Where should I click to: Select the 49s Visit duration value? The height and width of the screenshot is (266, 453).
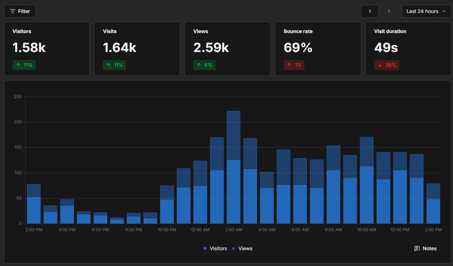386,47
